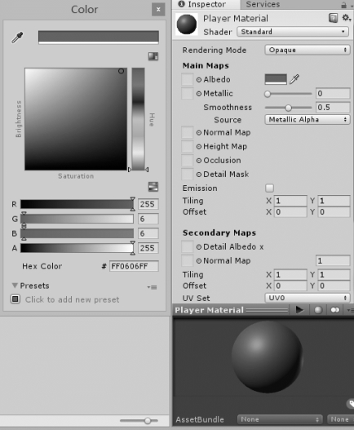354x430 pixels.
Task: Enable the Emission checkbox
Action: click(x=269, y=188)
